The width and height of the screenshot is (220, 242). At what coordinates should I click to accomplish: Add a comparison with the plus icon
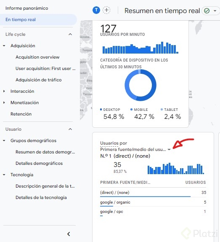click(106, 10)
